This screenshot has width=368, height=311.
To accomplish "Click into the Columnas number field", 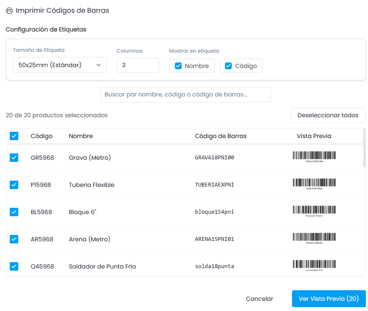I will coord(138,65).
